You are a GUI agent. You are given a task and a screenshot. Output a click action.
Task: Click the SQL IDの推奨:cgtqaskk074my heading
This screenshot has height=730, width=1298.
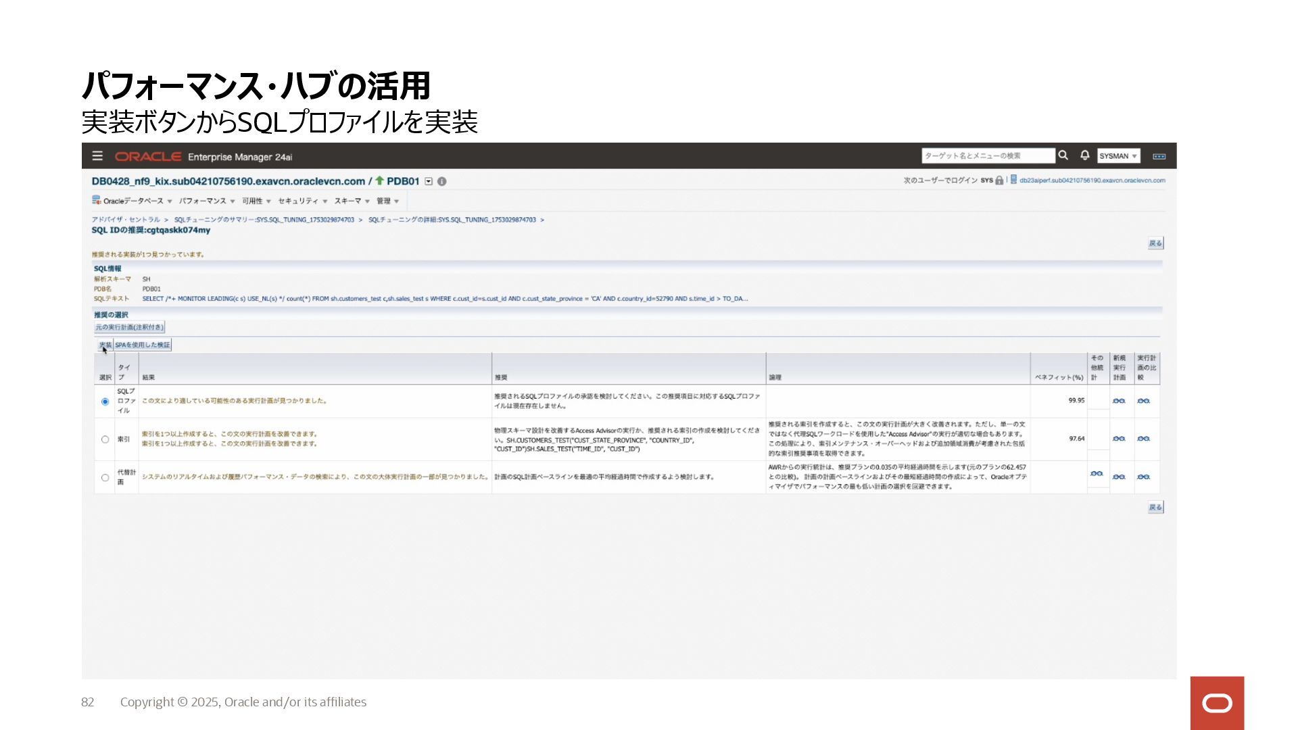(151, 230)
